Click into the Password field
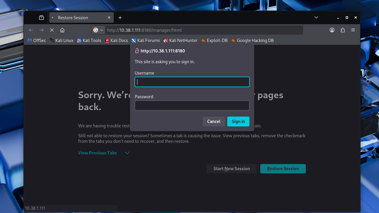The width and height of the screenshot is (379, 213). pos(192,105)
